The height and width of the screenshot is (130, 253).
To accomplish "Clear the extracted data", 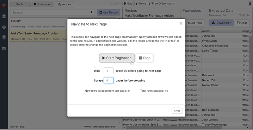I will pos(242,23).
